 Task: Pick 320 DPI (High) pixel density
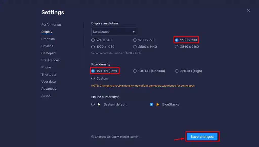[x=188, y=71]
